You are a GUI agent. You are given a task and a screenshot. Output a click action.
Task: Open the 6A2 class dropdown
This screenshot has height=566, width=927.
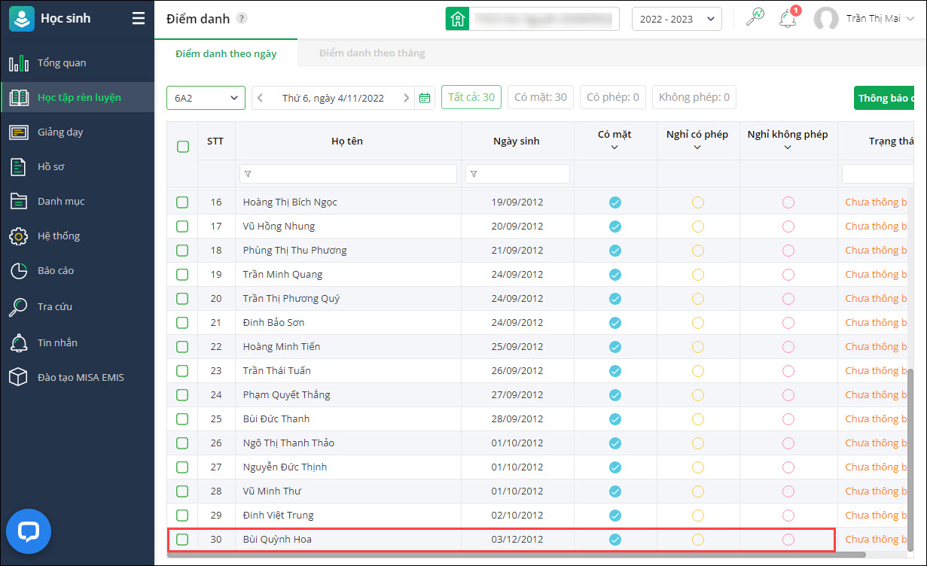206,98
